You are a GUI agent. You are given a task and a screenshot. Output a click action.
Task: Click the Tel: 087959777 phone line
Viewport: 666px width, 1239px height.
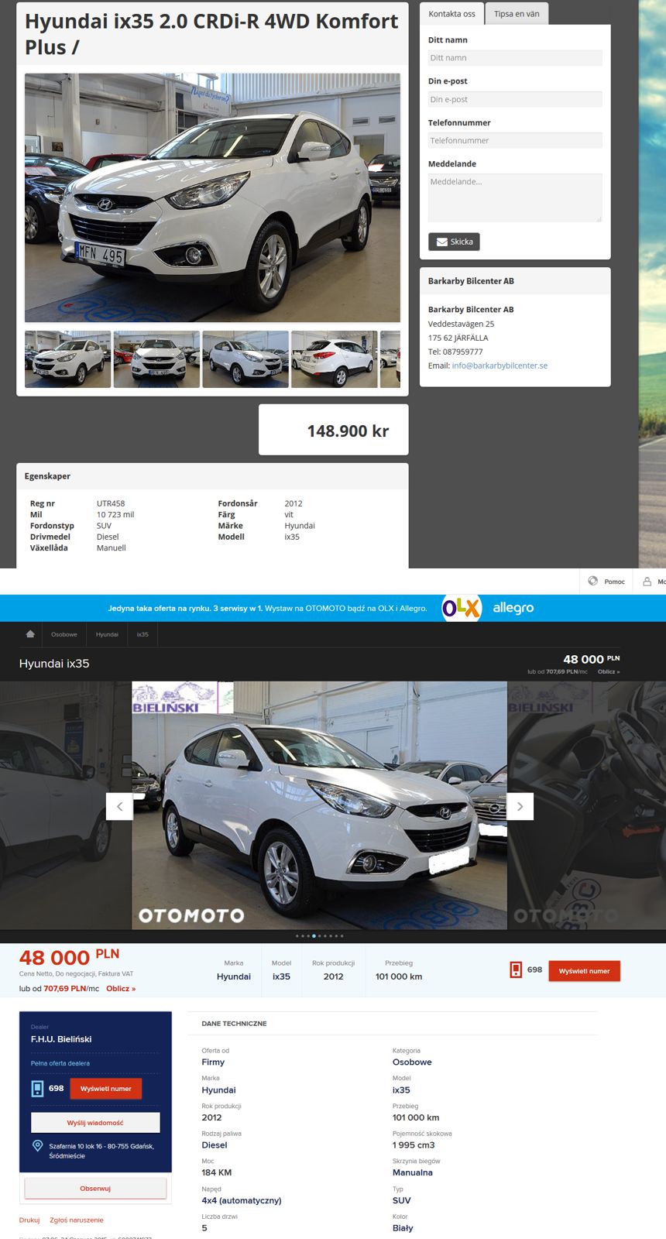(x=455, y=352)
